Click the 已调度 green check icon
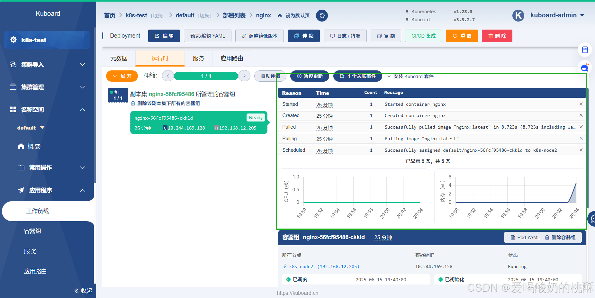 pos(288,279)
